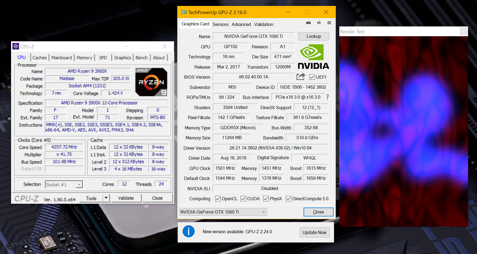The image size is (477, 254).
Task: Select the CPU tab in CPU-Z
Action: 21,57
